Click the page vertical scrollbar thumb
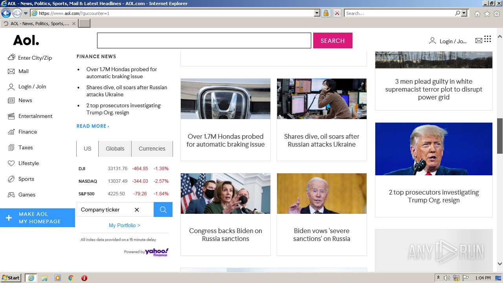503x283 pixels. click(500, 136)
